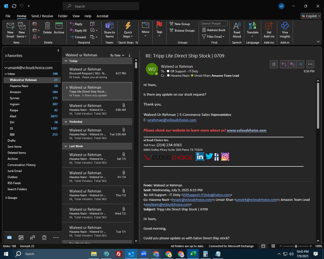Click amzteam@vcloudchoice.com link
Screen dimensions: 324x259
pyautogui.click(x=168, y=204)
